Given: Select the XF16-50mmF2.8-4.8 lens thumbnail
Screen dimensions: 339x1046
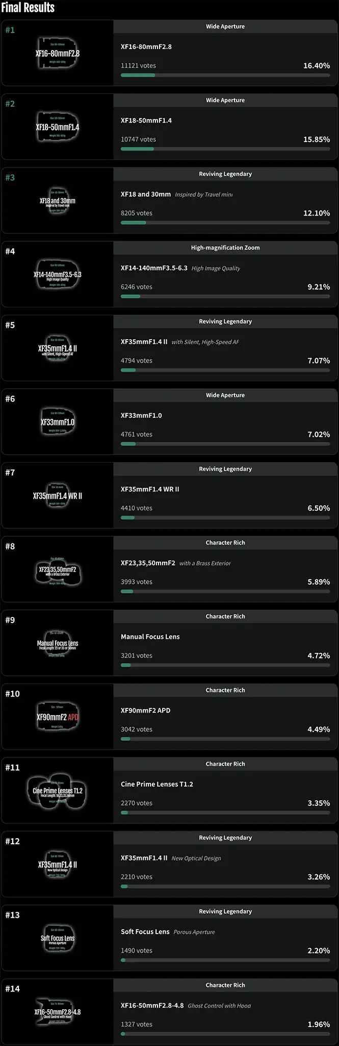Looking at the screenshot, I should [57, 1012].
